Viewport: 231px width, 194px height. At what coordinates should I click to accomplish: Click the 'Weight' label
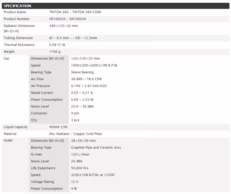pyautogui.click(x=9, y=52)
